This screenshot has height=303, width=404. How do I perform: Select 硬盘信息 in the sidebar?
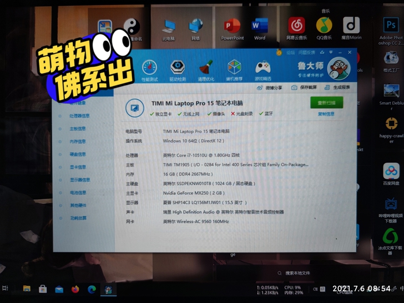pos(78,154)
